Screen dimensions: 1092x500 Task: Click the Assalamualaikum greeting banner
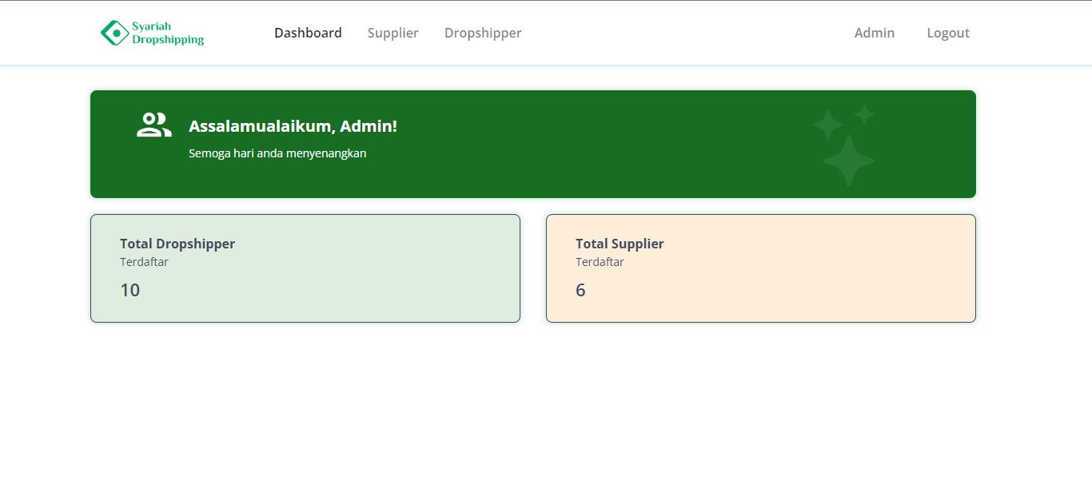pos(532,144)
